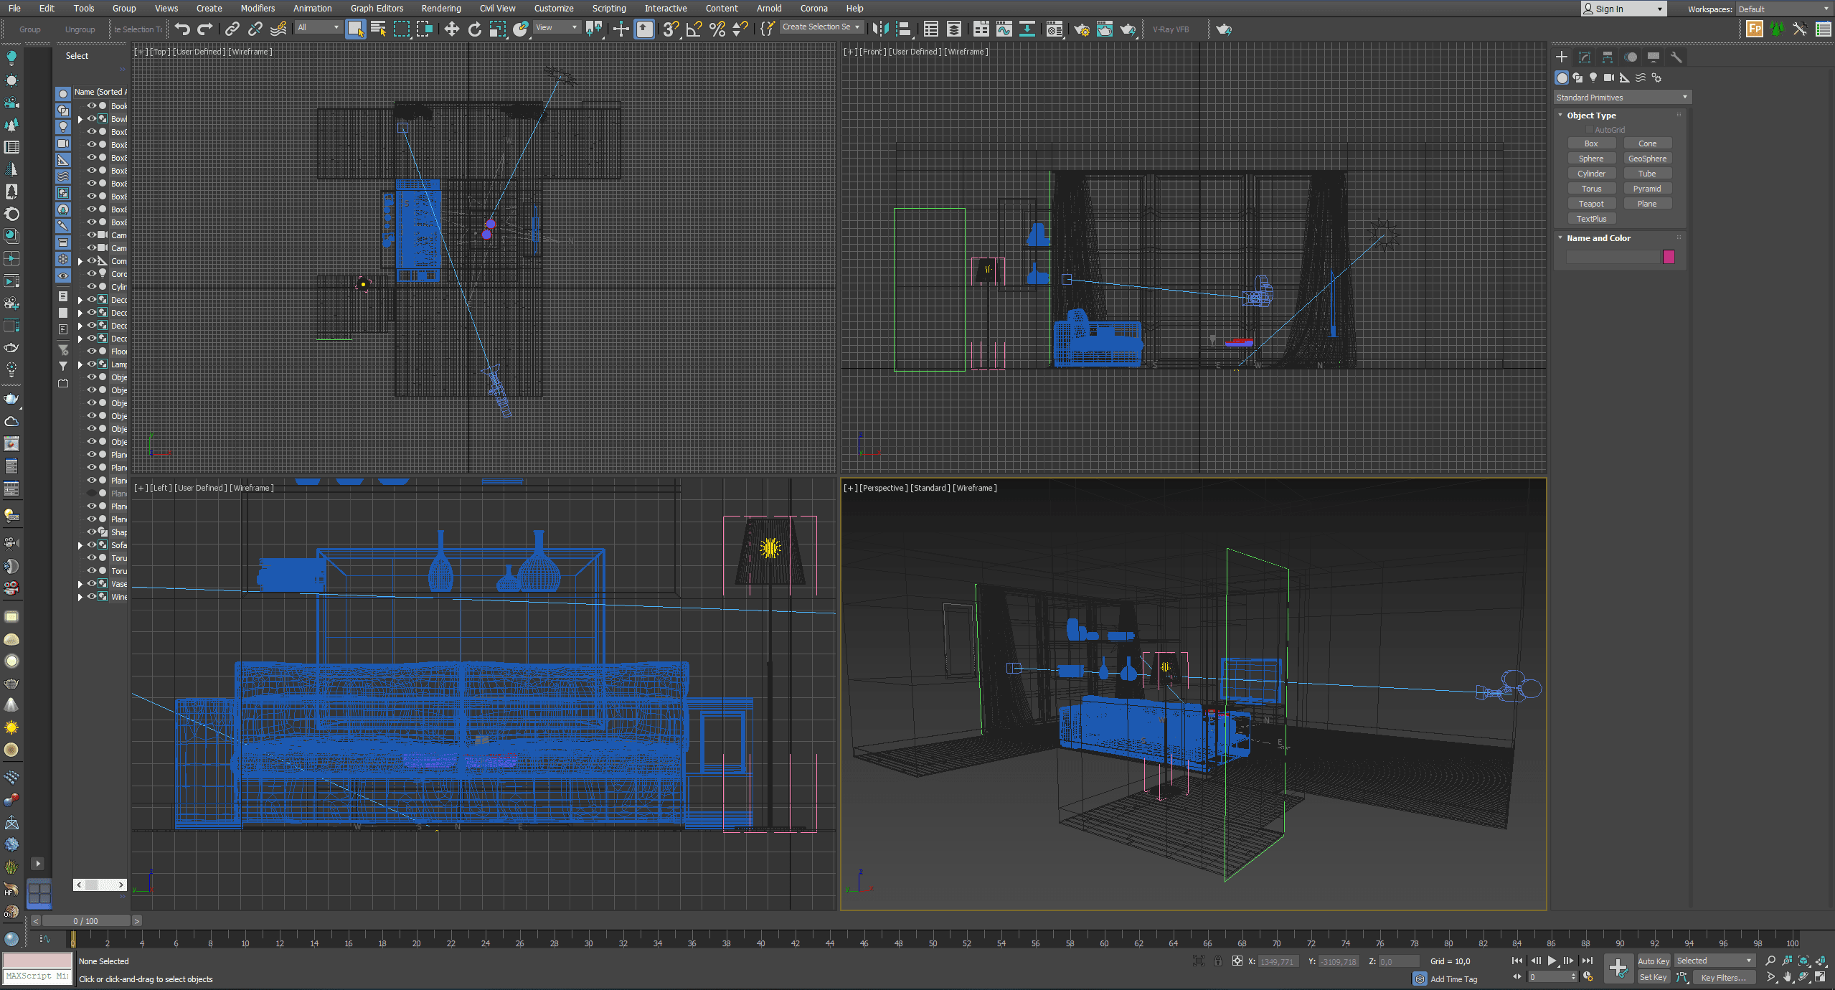Expand the Sofa item in Scene Explorer
Screen dimensions: 1835x990
(80, 545)
